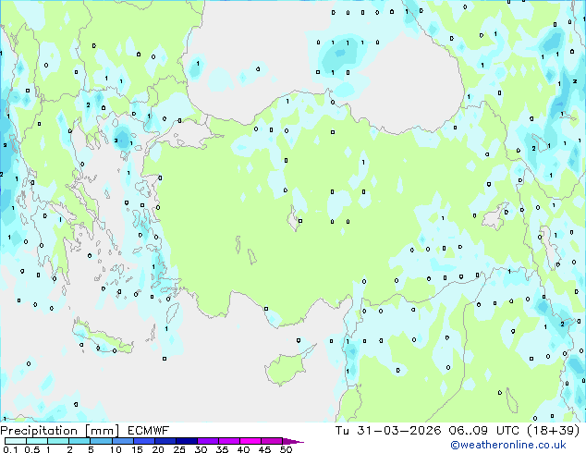Click the 10–15 mm legend swatch

(x=122, y=441)
